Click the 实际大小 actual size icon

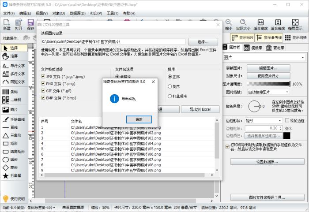tap(243, 24)
